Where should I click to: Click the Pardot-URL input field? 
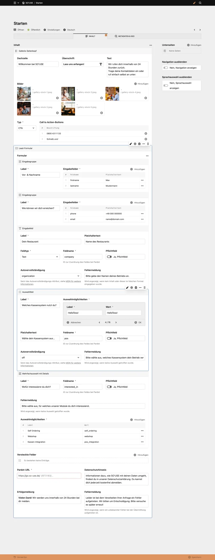coord(49,476)
